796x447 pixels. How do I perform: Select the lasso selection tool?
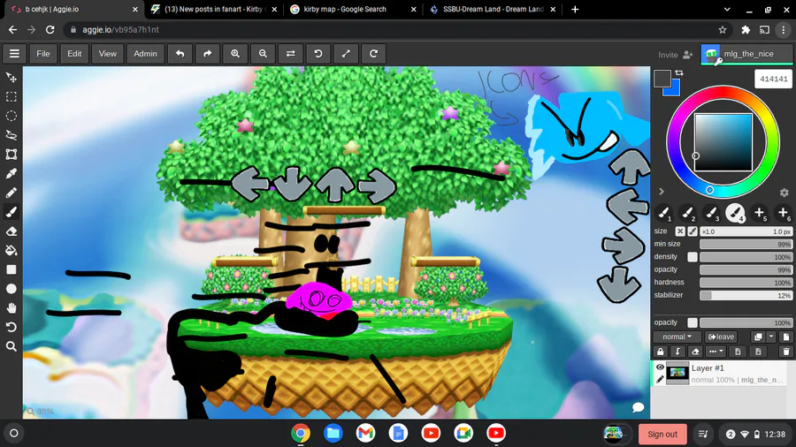pos(11,135)
